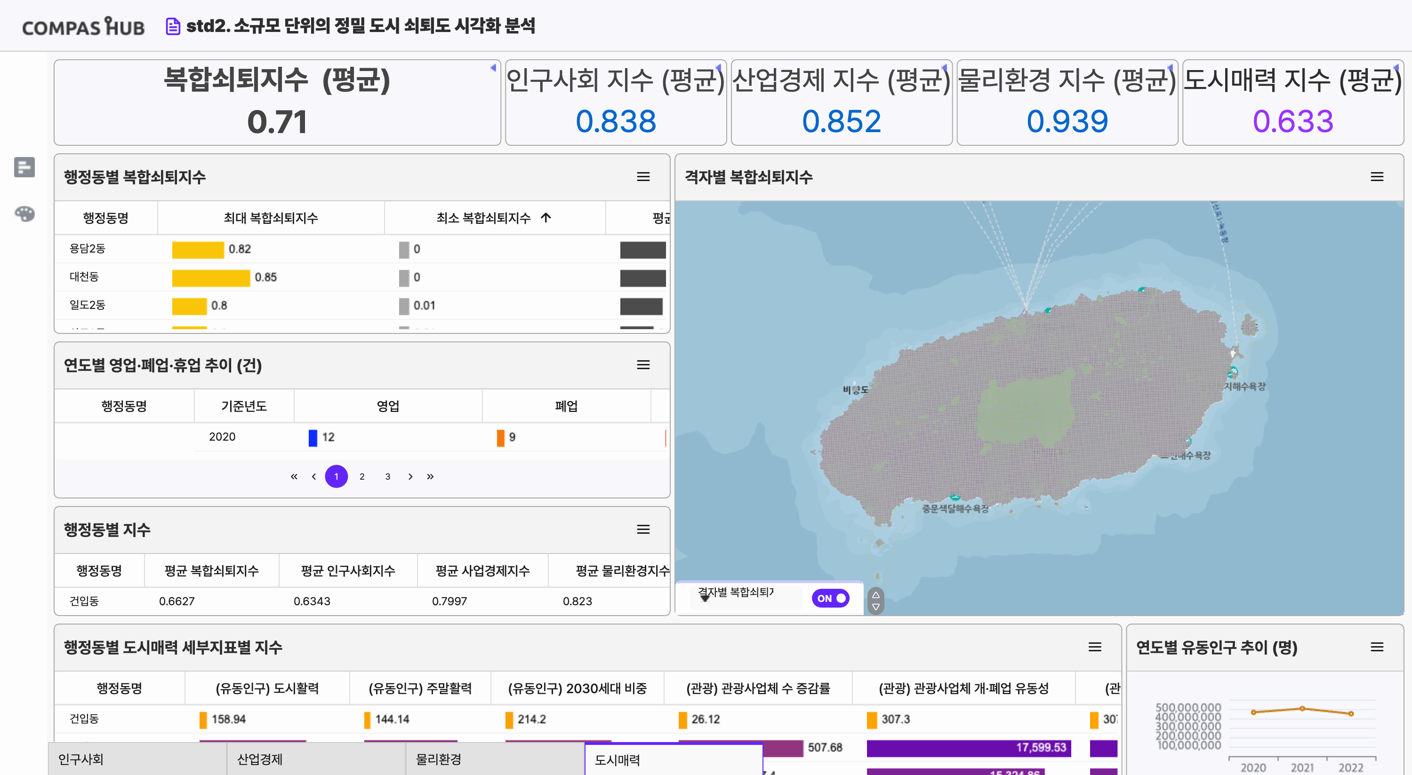This screenshot has width=1412, height=775.
Task: Select page 1 in pagination
Action: point(336,476)
